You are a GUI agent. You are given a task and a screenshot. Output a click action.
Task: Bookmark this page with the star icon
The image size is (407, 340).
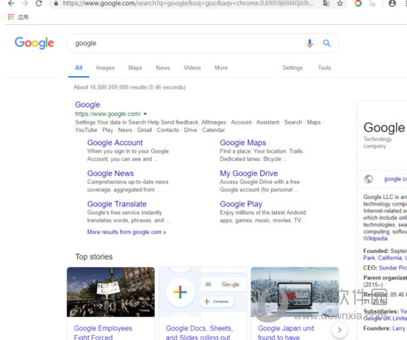[340, 3]
